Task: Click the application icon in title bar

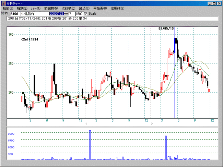Action: (3, 3)
